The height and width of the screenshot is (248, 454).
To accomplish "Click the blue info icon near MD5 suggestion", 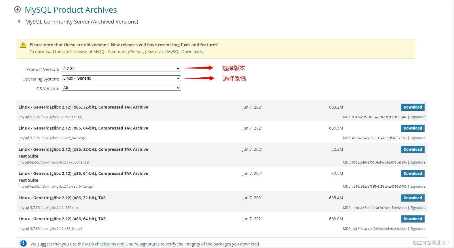I will (x=24, y=243).
